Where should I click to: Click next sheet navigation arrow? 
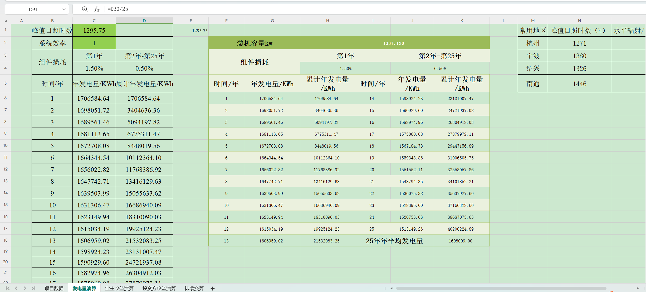tap(25, 288)
